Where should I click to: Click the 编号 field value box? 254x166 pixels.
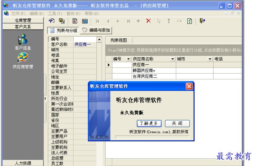coord(85,39)
